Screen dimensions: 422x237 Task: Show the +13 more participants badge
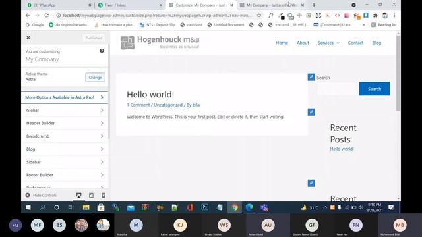(15, 225)
